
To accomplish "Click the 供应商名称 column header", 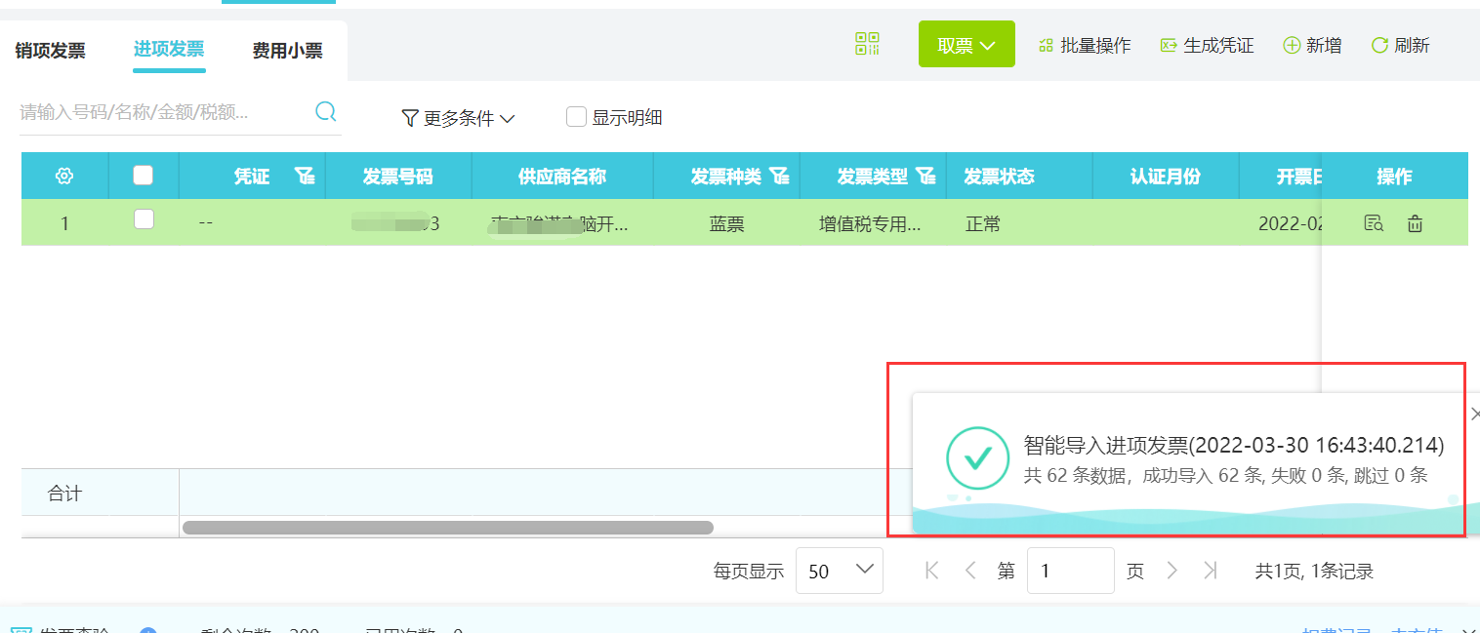I will pyautogui.click(x=562, y=177).
